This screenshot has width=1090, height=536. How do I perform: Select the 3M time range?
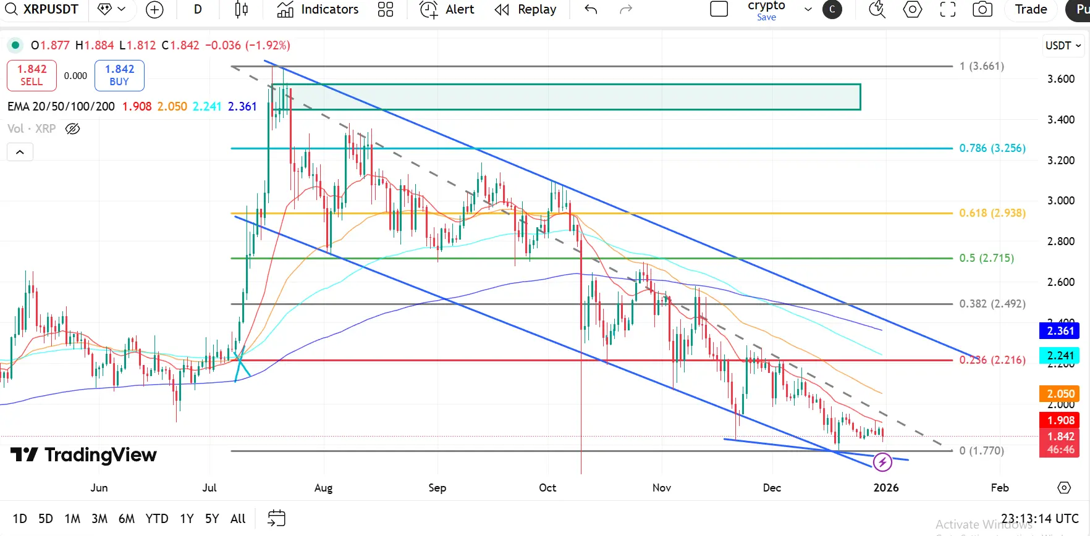(x=99, y=519)
